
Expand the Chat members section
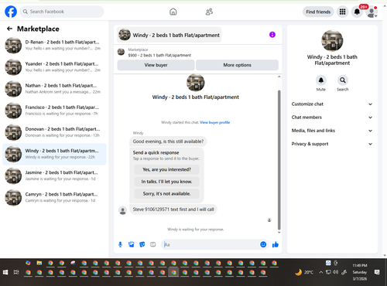[332, 117]
